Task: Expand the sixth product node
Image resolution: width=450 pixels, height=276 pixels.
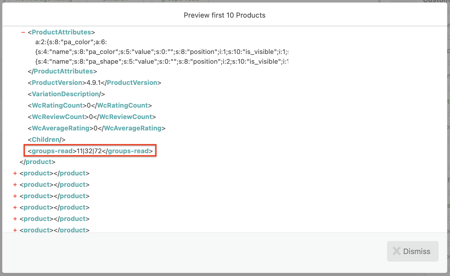Action: (15, 219)
